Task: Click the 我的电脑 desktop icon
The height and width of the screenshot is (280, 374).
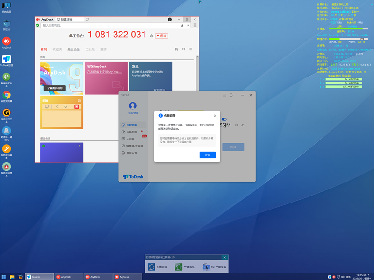Action: (7, 7)
